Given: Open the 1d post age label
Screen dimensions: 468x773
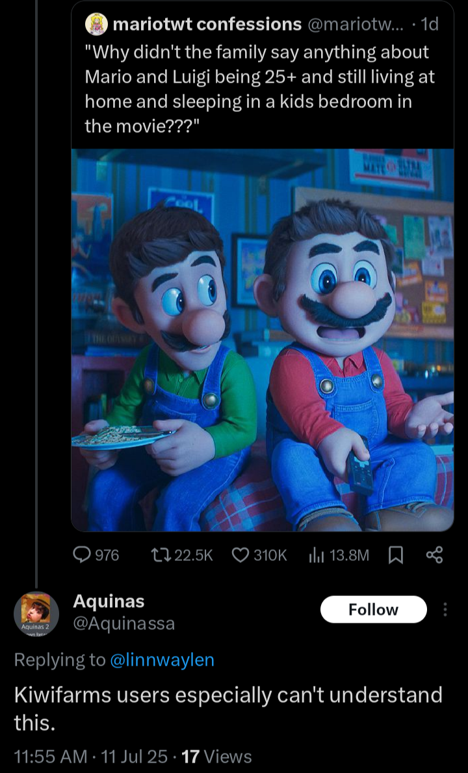Looking at the screenshot, I should pyautogui.click(x=430, y=23).
